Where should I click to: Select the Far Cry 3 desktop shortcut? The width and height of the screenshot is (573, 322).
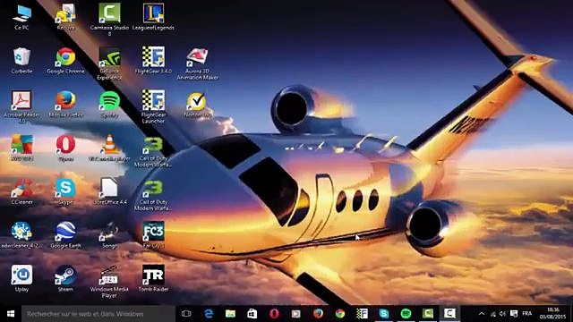pyautogui.click(x=153, y=234)
